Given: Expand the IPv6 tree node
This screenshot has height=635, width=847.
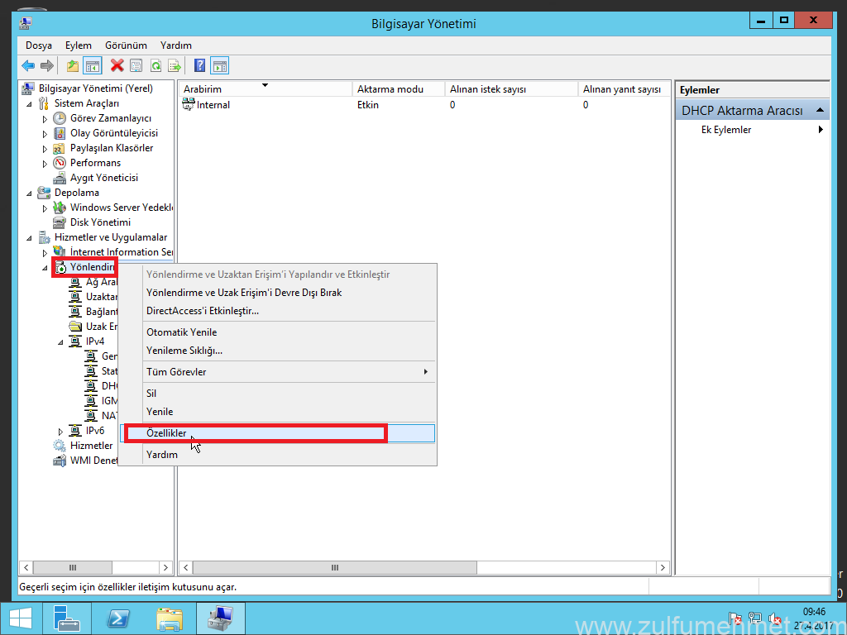Looking at the screenshot, I should pyautogui.click(x=60, y=431).
